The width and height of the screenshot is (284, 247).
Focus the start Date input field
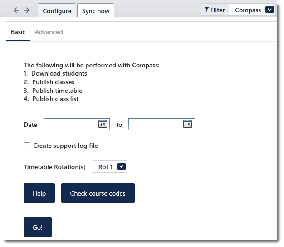[71, 124]
